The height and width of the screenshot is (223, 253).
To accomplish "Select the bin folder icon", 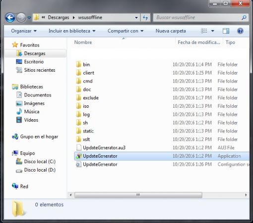I will point(78,64).
